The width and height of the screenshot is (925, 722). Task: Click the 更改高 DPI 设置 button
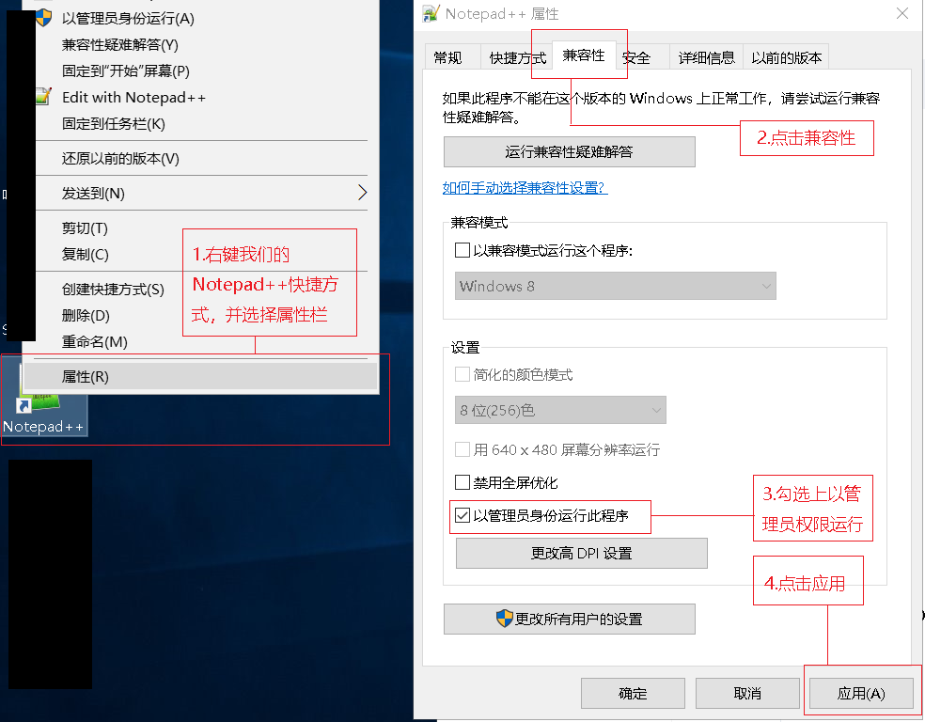coord(582,554)
